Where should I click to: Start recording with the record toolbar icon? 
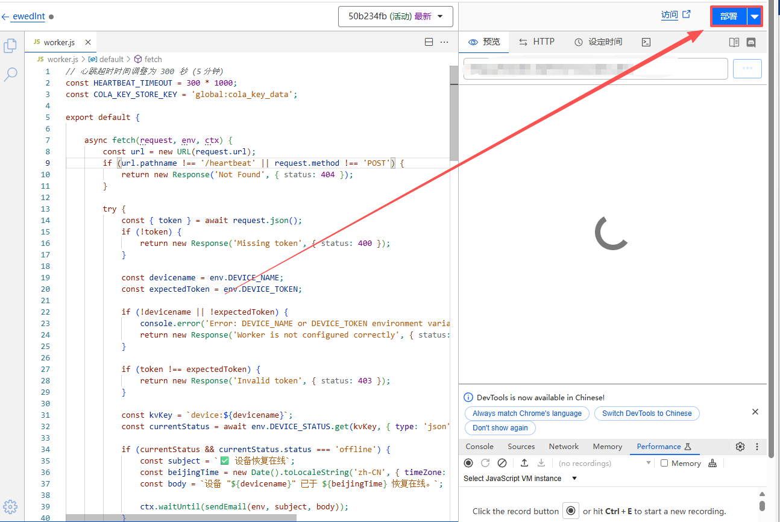click(468, 463)
